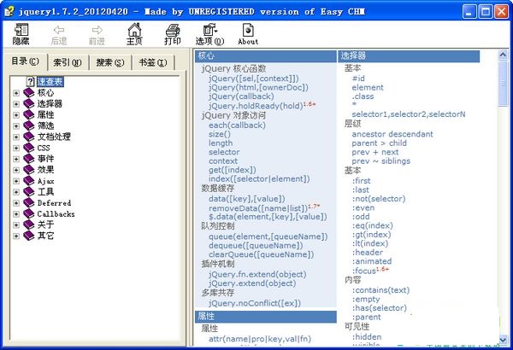Click the scrollbar down arrow
This screenshot has height=350, width=513.
coord(504,340)
